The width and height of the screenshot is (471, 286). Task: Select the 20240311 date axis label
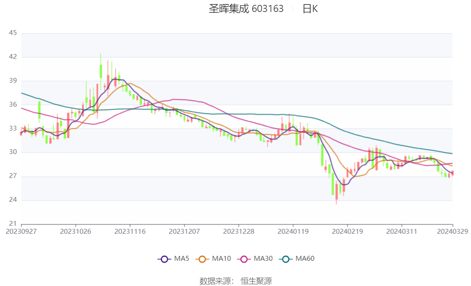[x=402, y=232]
